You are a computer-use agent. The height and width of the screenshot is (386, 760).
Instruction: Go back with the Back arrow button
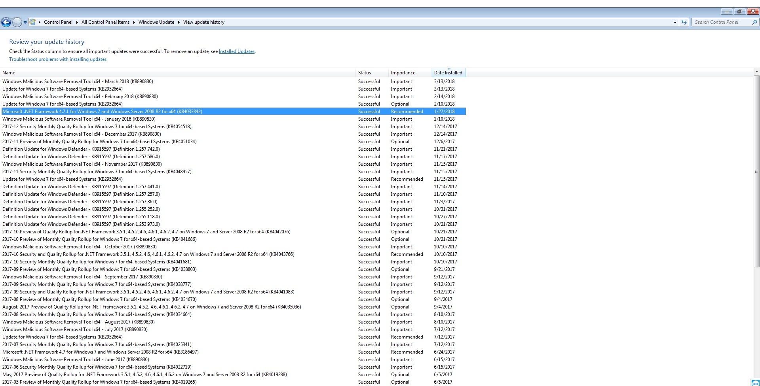coord(6,23)
